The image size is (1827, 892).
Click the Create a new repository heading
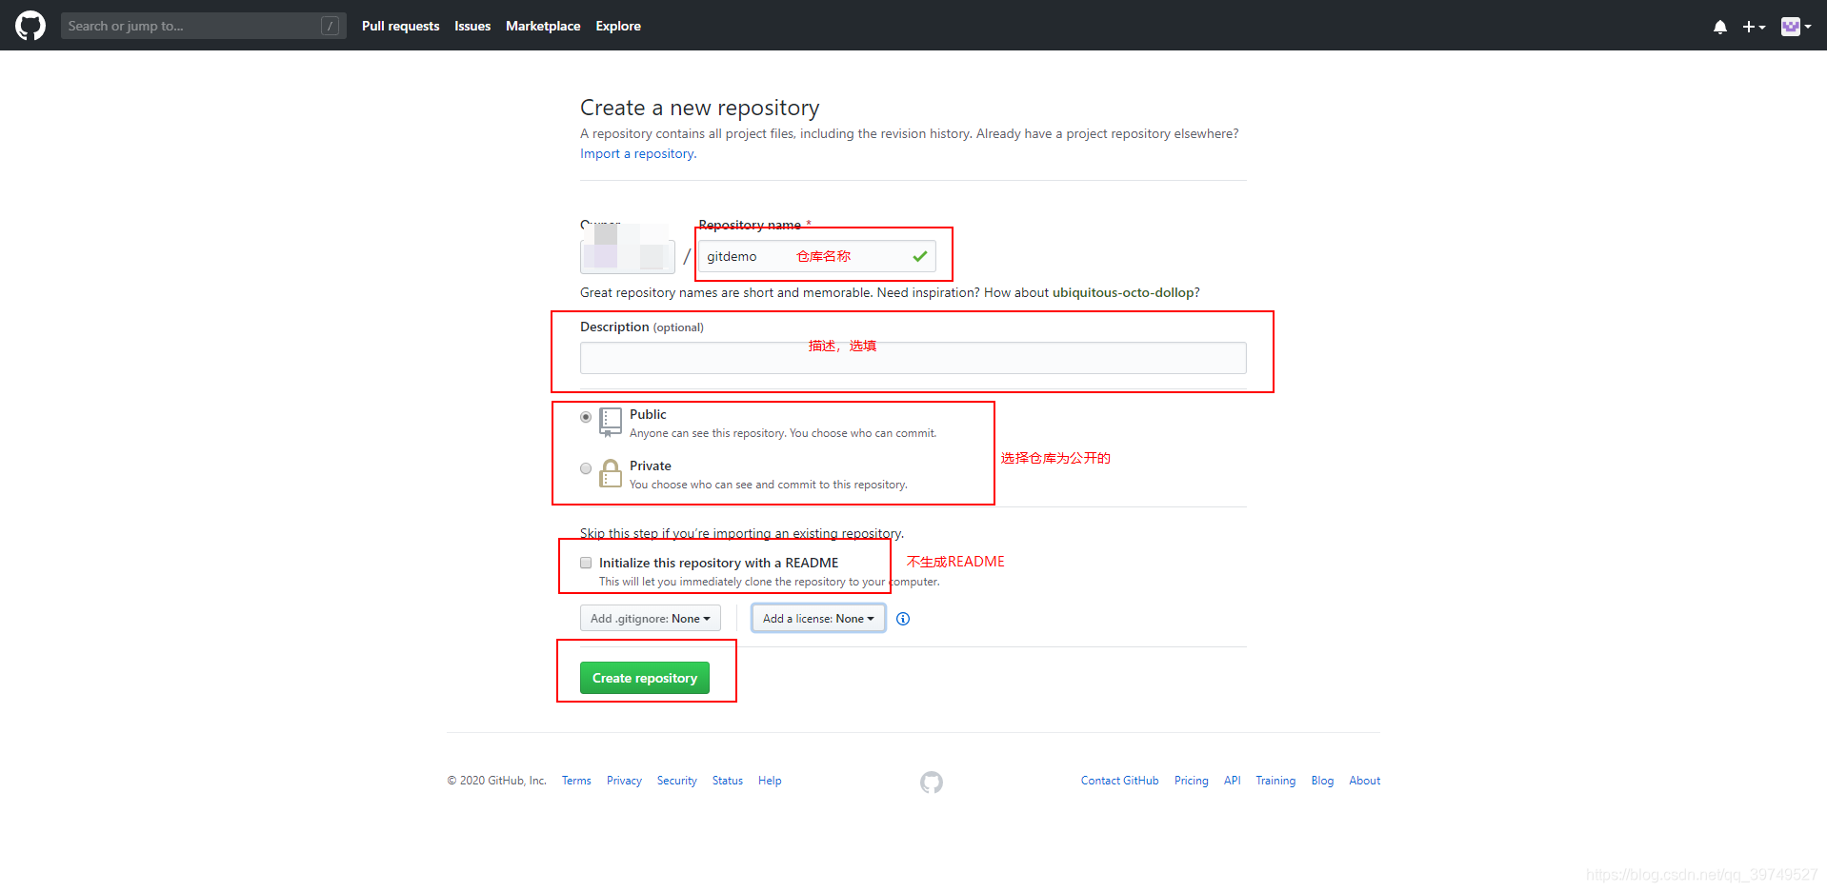point(700,108)
